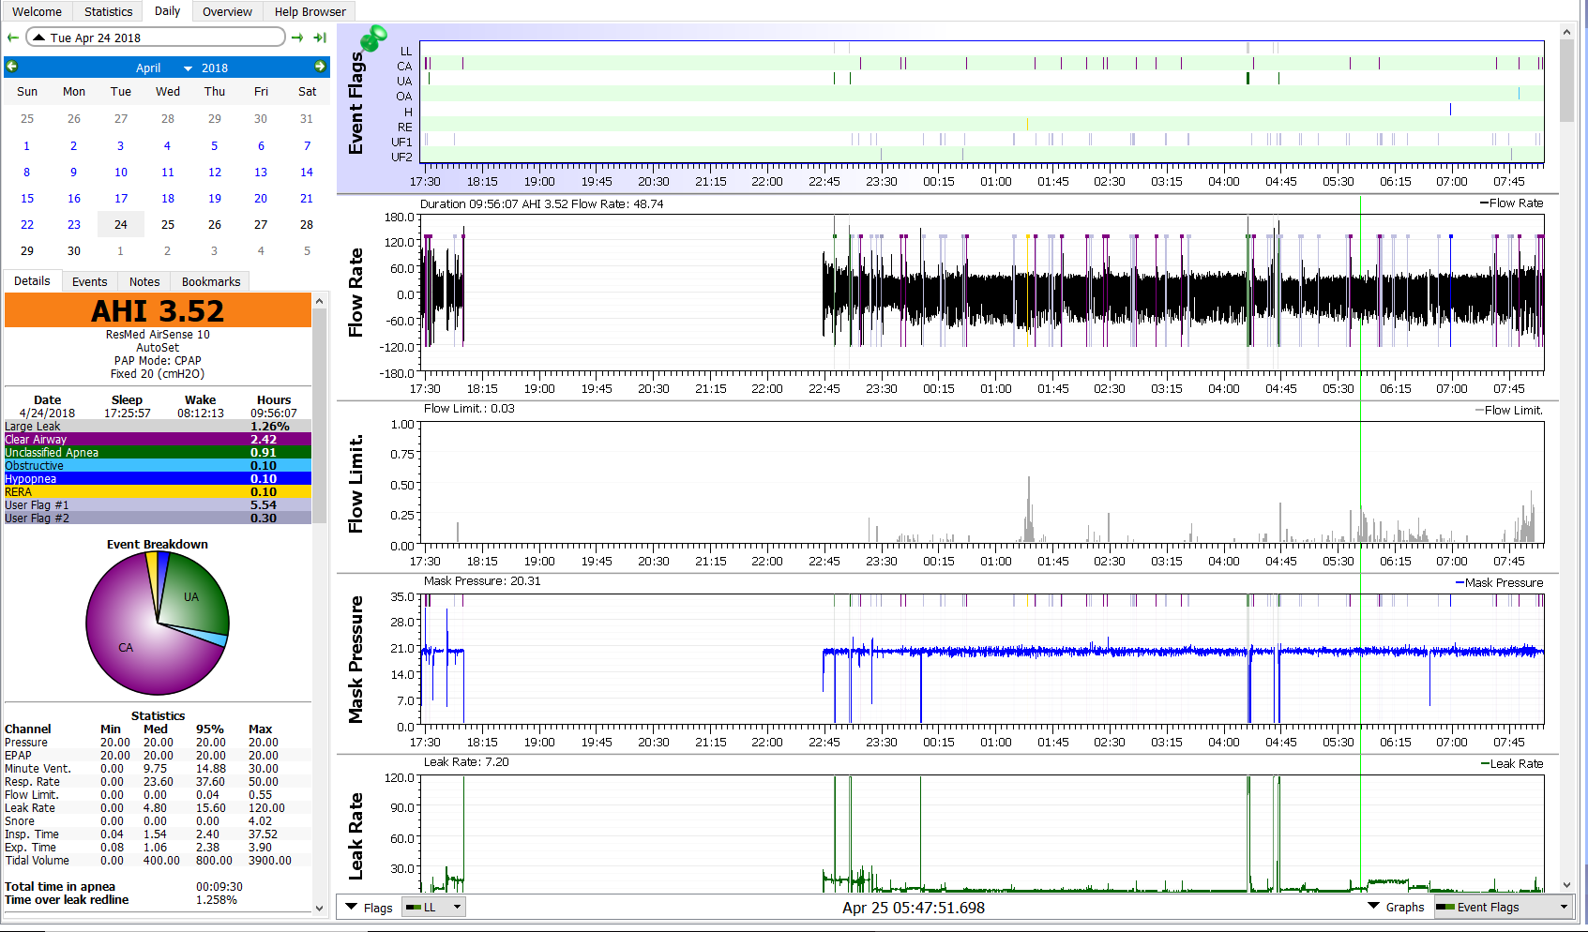This screenshot has height=932, width=1588.
Task: Click the User Flag #1 row
Action: [158, 504]
